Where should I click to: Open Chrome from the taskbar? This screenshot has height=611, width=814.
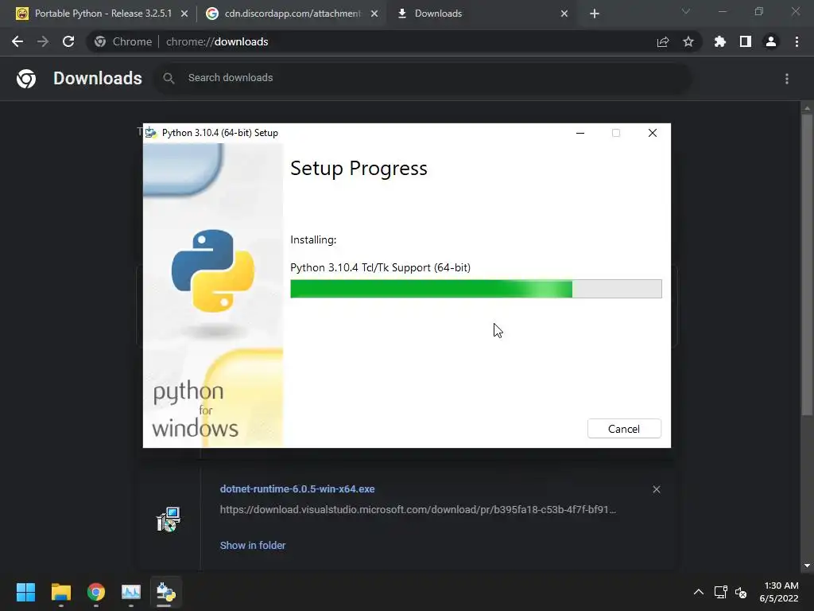[x=96, y=592]
